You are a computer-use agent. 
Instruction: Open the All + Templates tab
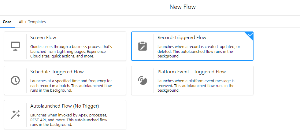tap(32, 22)
